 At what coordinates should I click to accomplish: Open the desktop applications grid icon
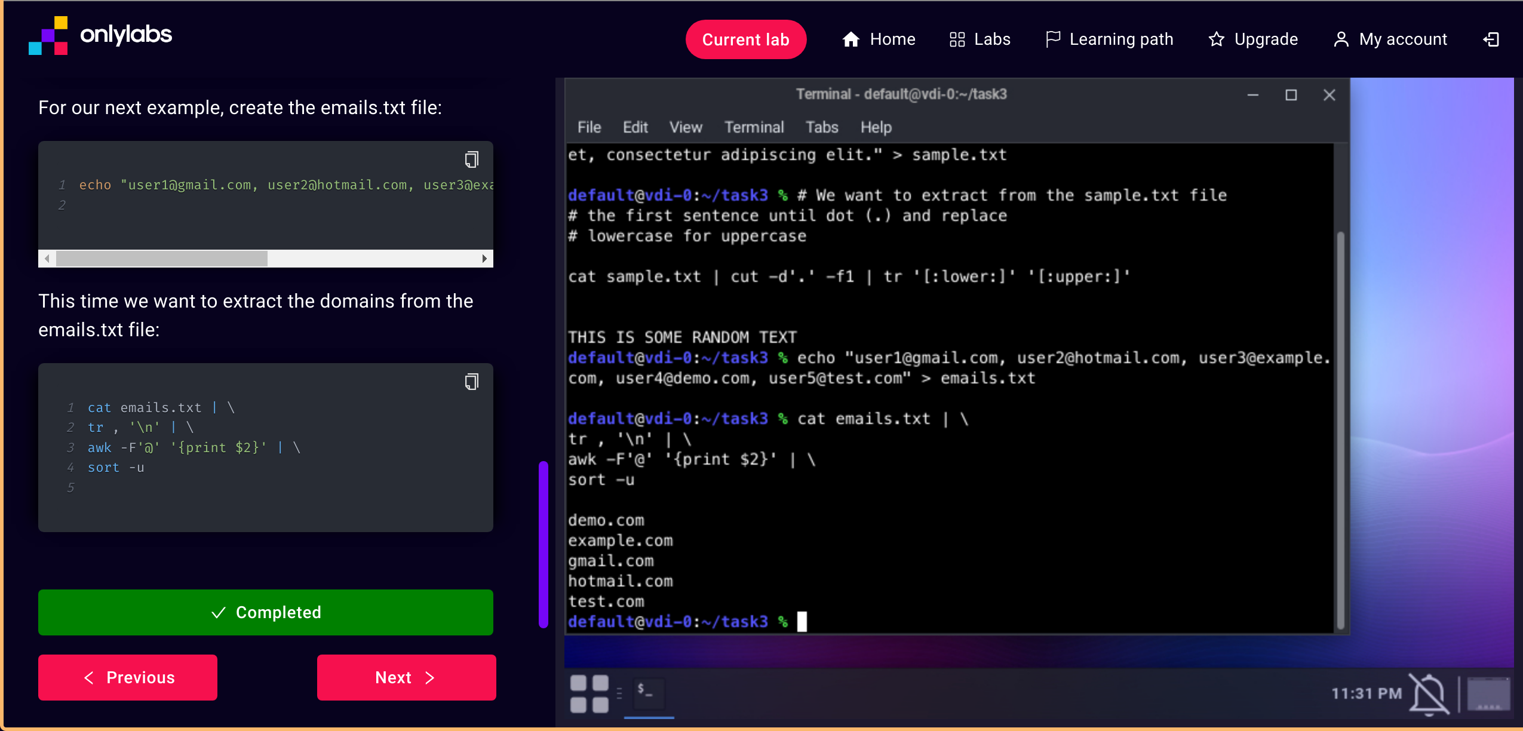point(589,693)
